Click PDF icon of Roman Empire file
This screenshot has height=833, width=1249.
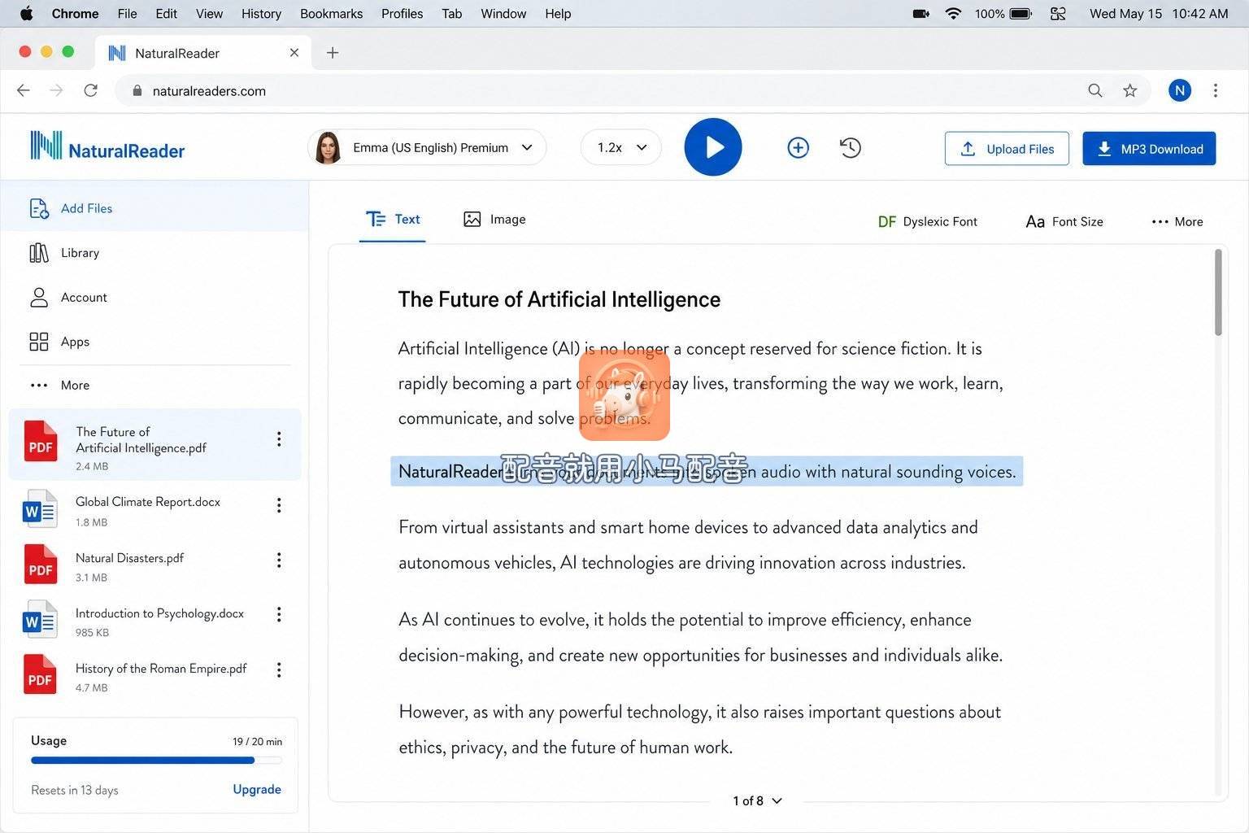pyautogui.click(x=41, y=674)
